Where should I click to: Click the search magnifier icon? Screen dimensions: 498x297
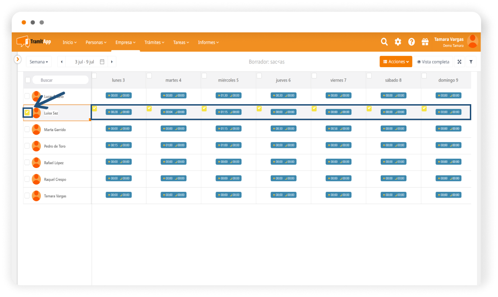[384, 42]
